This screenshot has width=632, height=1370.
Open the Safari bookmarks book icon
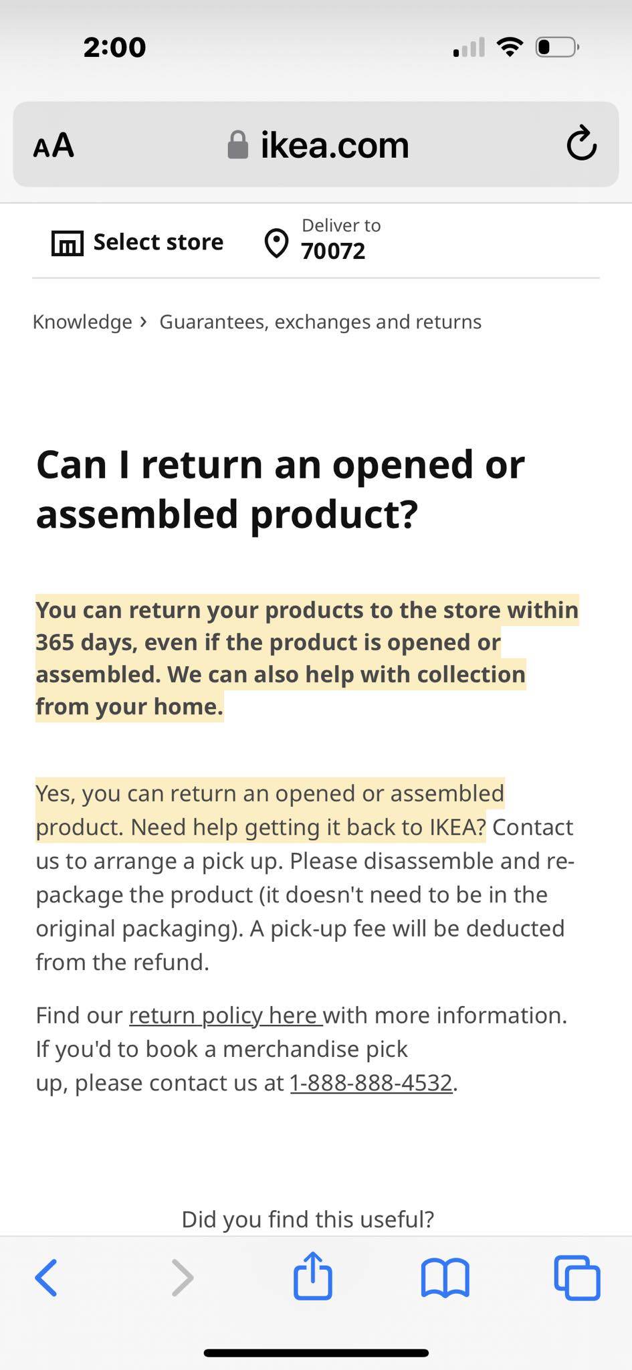click(445, 1278)
